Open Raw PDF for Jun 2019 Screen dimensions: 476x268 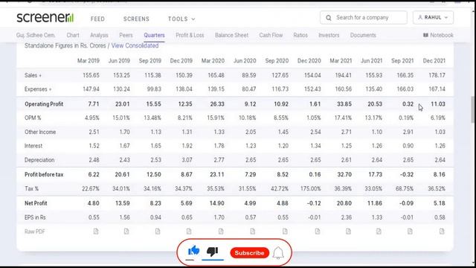click(x=126, y=232)
